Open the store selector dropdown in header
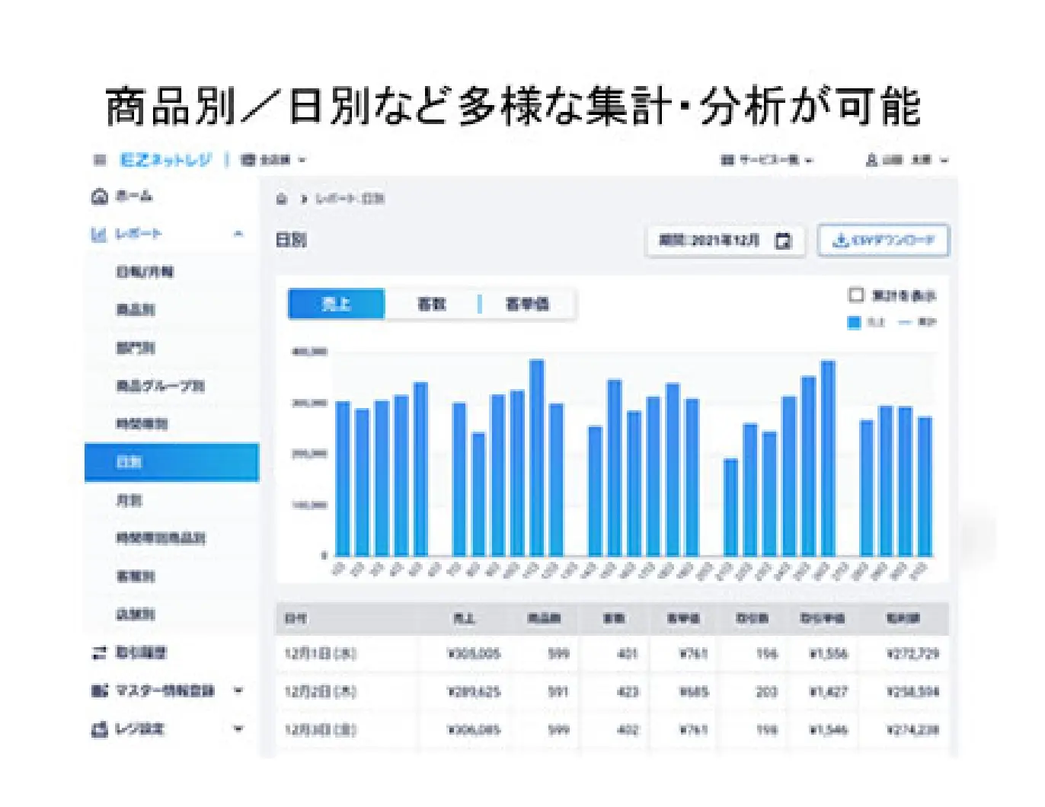The width and height of the screenshot is (1045, 807). 273,160
